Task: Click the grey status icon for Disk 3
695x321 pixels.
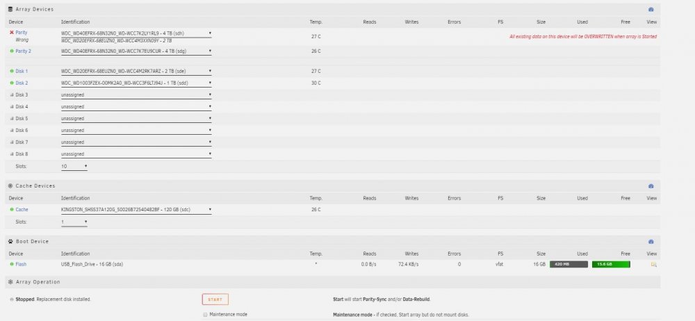Action: pos(12,95)
